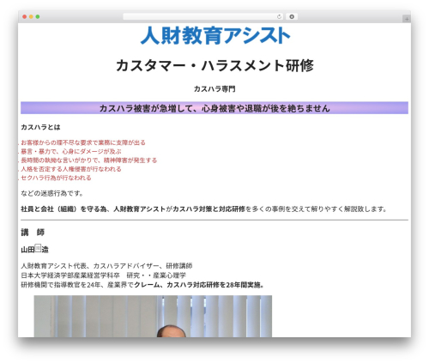The width and height of the screenshot is (429, 363).
Task: Select the カスハラ専門 subtitle text
Action: 214,89
